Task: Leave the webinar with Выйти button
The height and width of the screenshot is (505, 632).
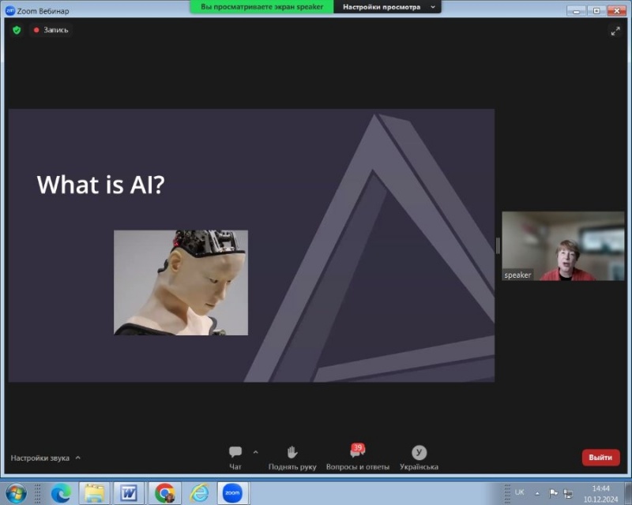Action: [600, 458]
